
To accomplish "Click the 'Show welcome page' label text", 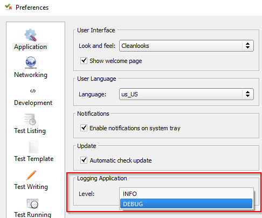I will point(116,61).
